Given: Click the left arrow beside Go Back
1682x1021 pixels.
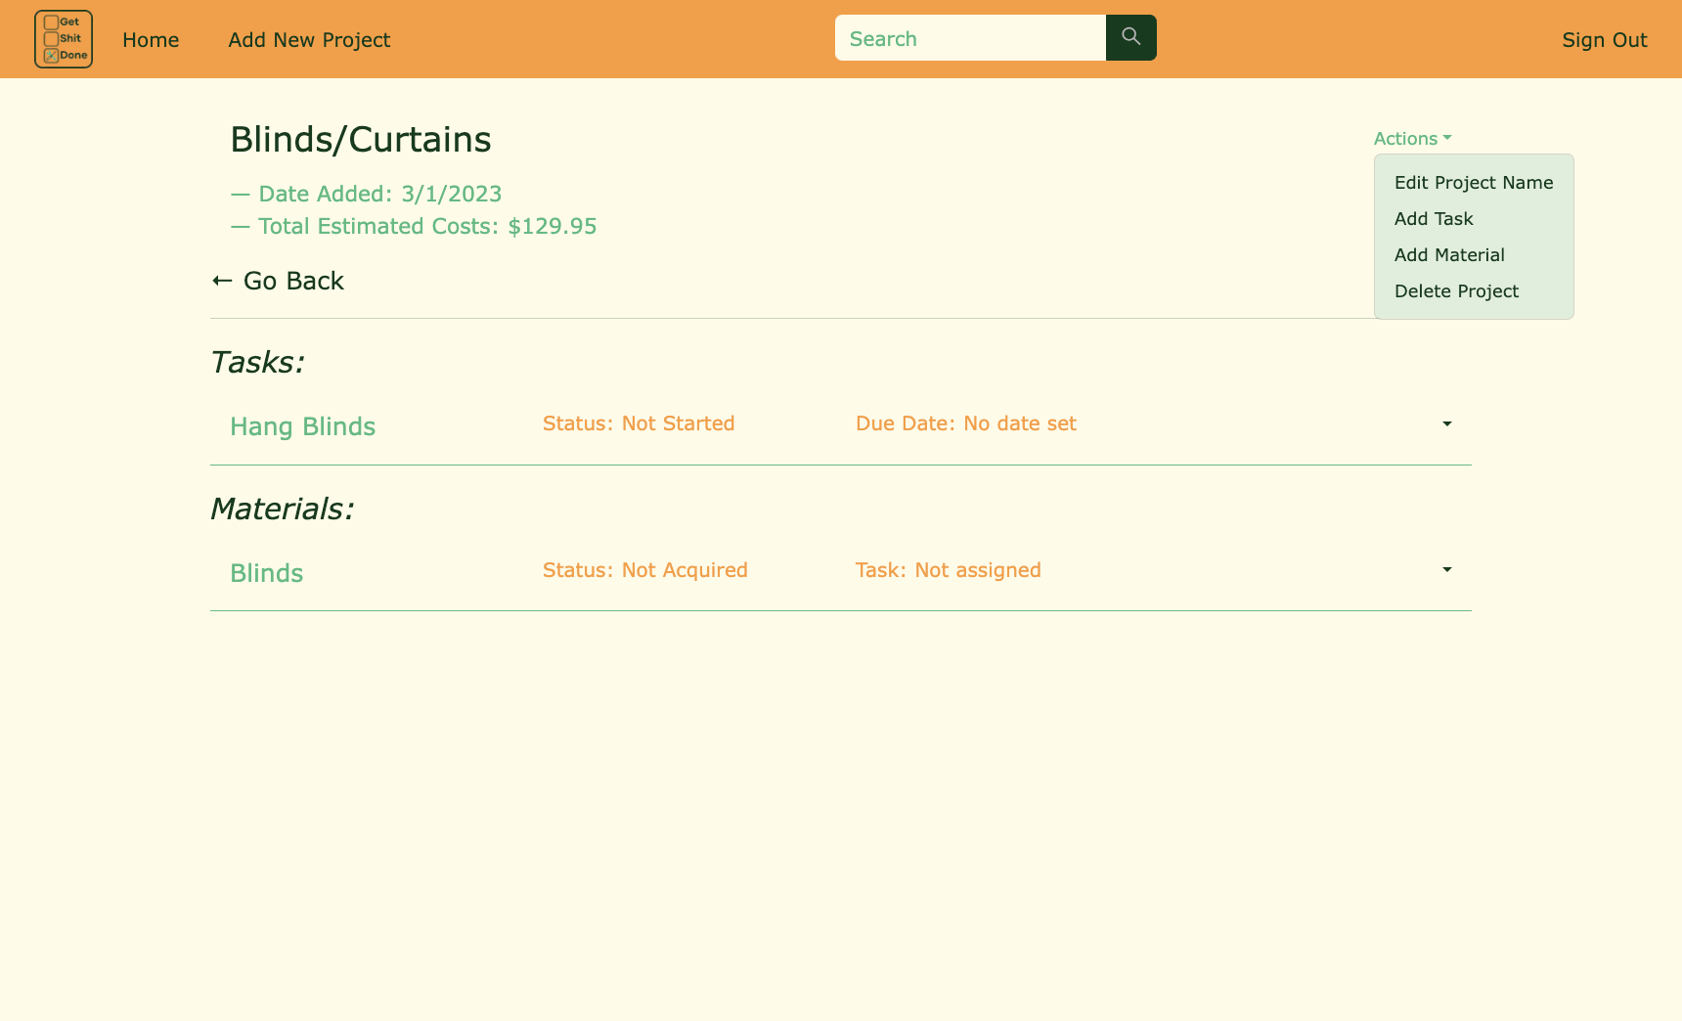Looking at the screenshot, I should pos(220,281).
